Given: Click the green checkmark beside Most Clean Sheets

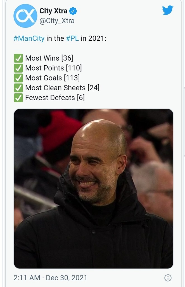Looking at the screenshot, I should pyautogui.click(x=18, y=88).
